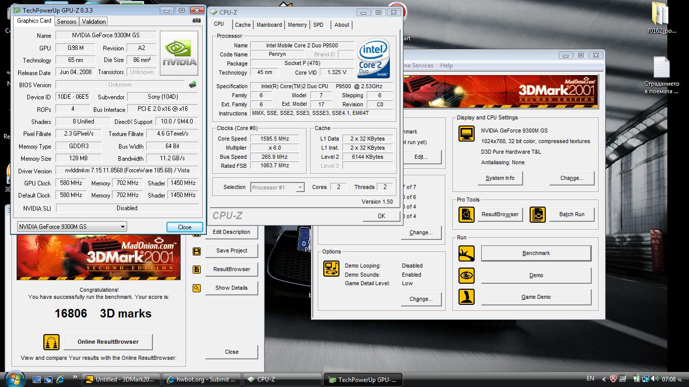
Task: Click the monitor icon in Display and CPU Settings
Action: coord(467,134)
